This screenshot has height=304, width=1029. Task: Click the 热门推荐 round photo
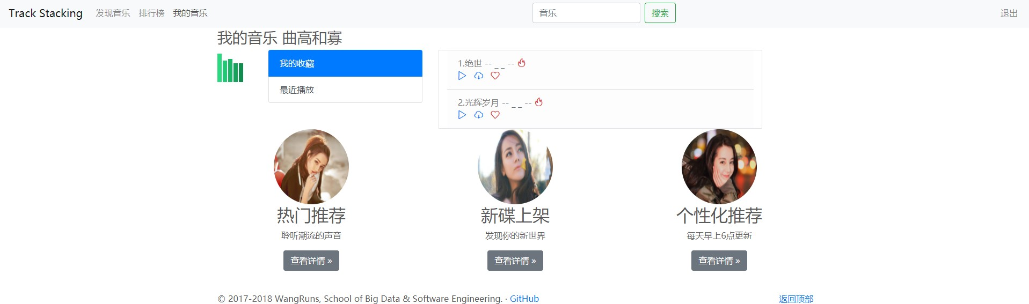click(311, 166)
